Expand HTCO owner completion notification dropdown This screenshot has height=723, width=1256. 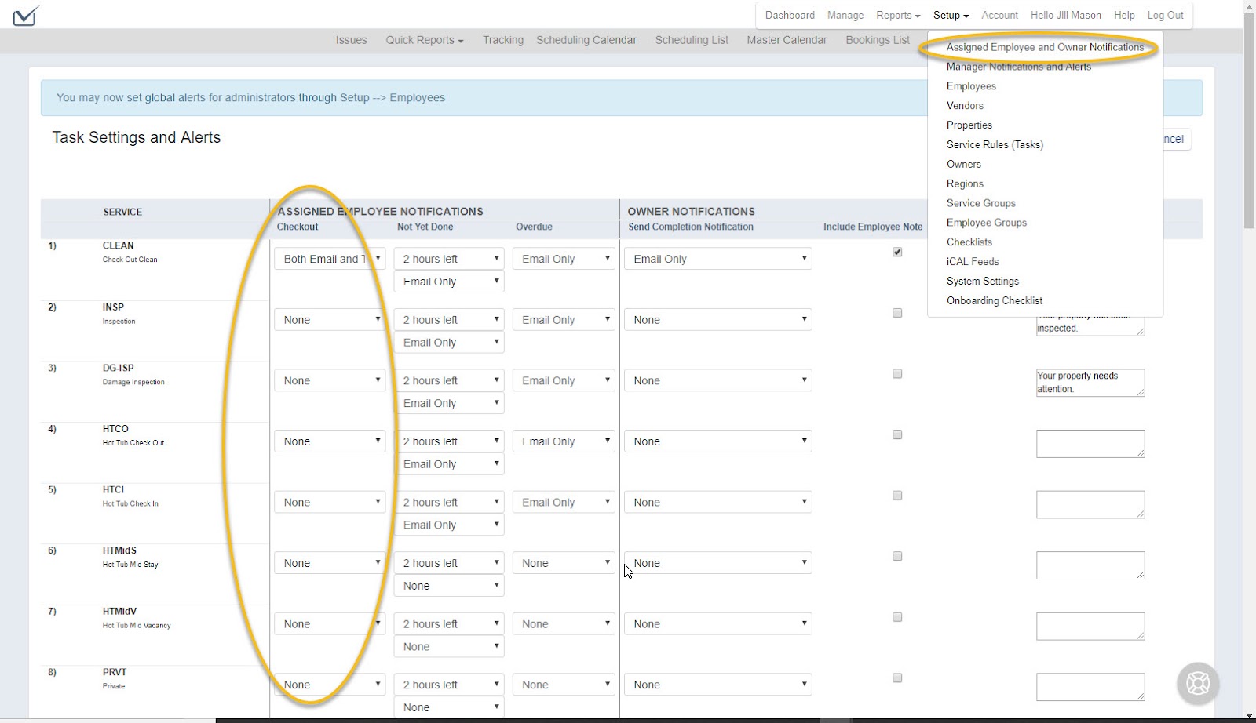(x=718, y=441)
